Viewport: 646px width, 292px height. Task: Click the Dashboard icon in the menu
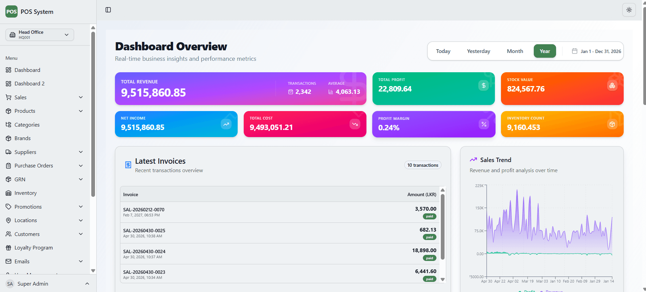8,70
